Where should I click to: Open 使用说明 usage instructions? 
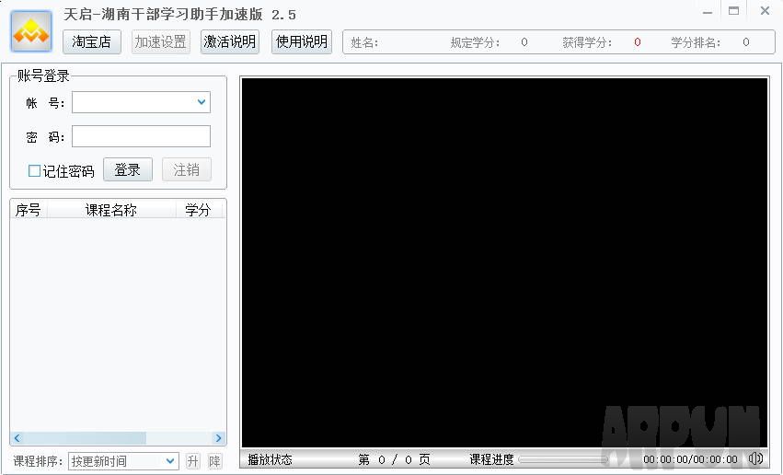(x=302, y=41)
